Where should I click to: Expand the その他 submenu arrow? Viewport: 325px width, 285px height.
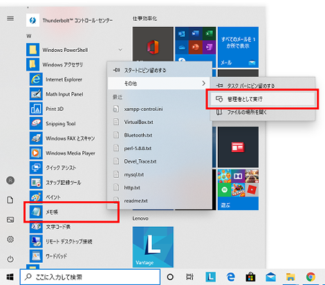(x=203, y=83)
